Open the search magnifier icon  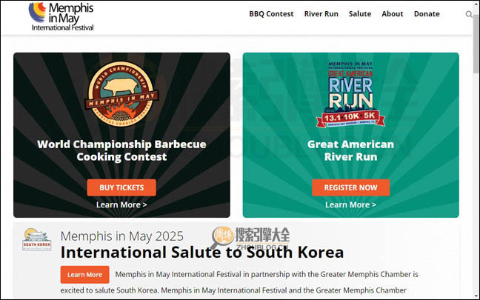pyautogui.click(x=468, y=14)
